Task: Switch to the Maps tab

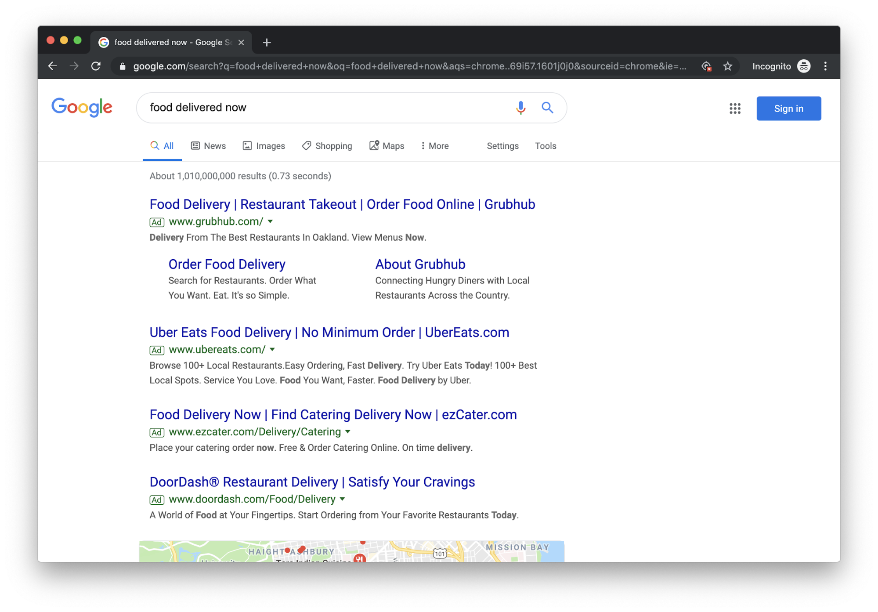Action: [x=387, y=146]
